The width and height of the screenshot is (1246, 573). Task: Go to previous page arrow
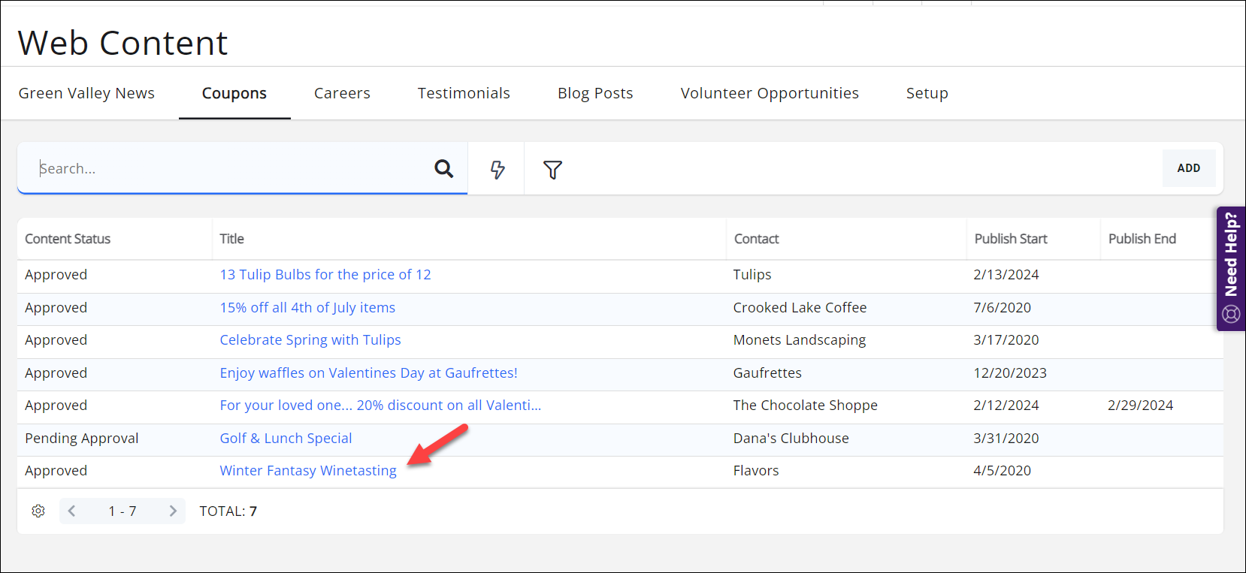point(72,511)
